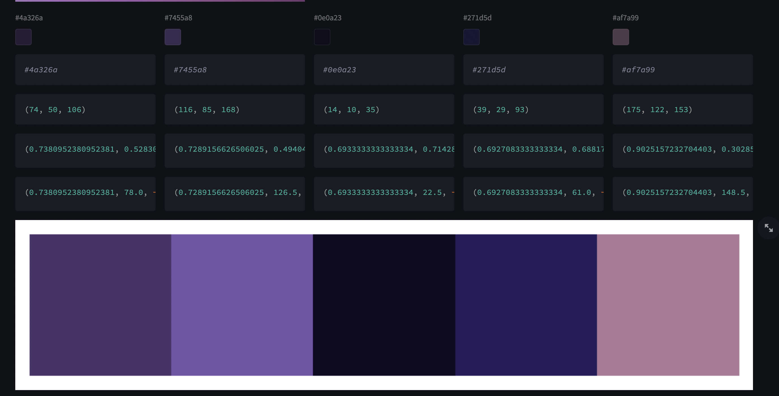Click the pinkish mauve stripe in palette image
This screenshot has width=779, height=396.
pyautogui.click(x=668, y=305)
